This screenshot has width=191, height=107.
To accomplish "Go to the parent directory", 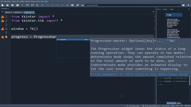I will coord(188,5).
